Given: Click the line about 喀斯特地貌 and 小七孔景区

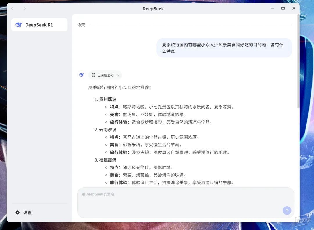Looking at the screenshot, I should [172, 107].
